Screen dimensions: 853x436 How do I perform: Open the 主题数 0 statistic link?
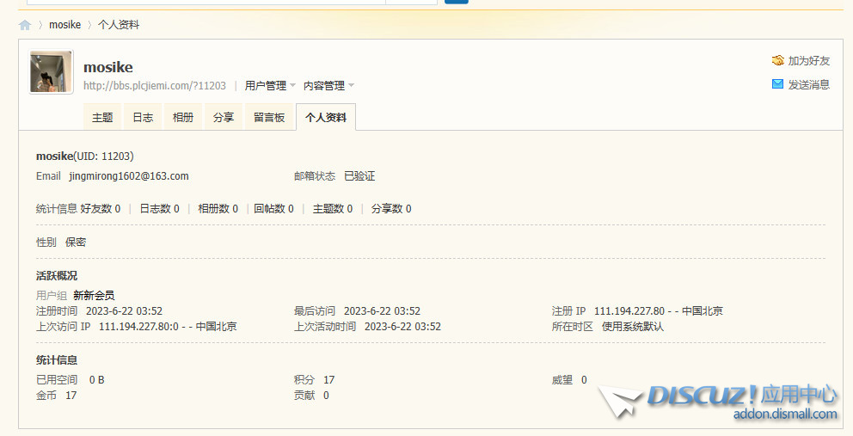(x=332, y=209)
